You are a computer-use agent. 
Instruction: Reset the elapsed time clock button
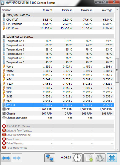click(x=77, y=158)
